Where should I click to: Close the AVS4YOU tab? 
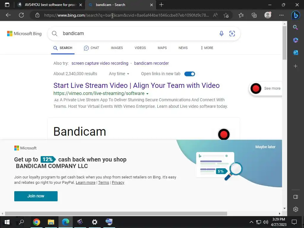(81, 5)
